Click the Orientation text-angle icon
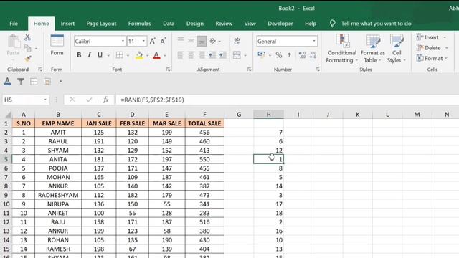Image resolution: width=459 pixels, height=258 pixels. point(213,41)
